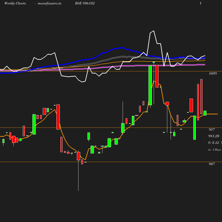This screenshot has height=222, width=222.
Task: Click the 'Weekly Charts' title text
Action: (x=15, y=3)
